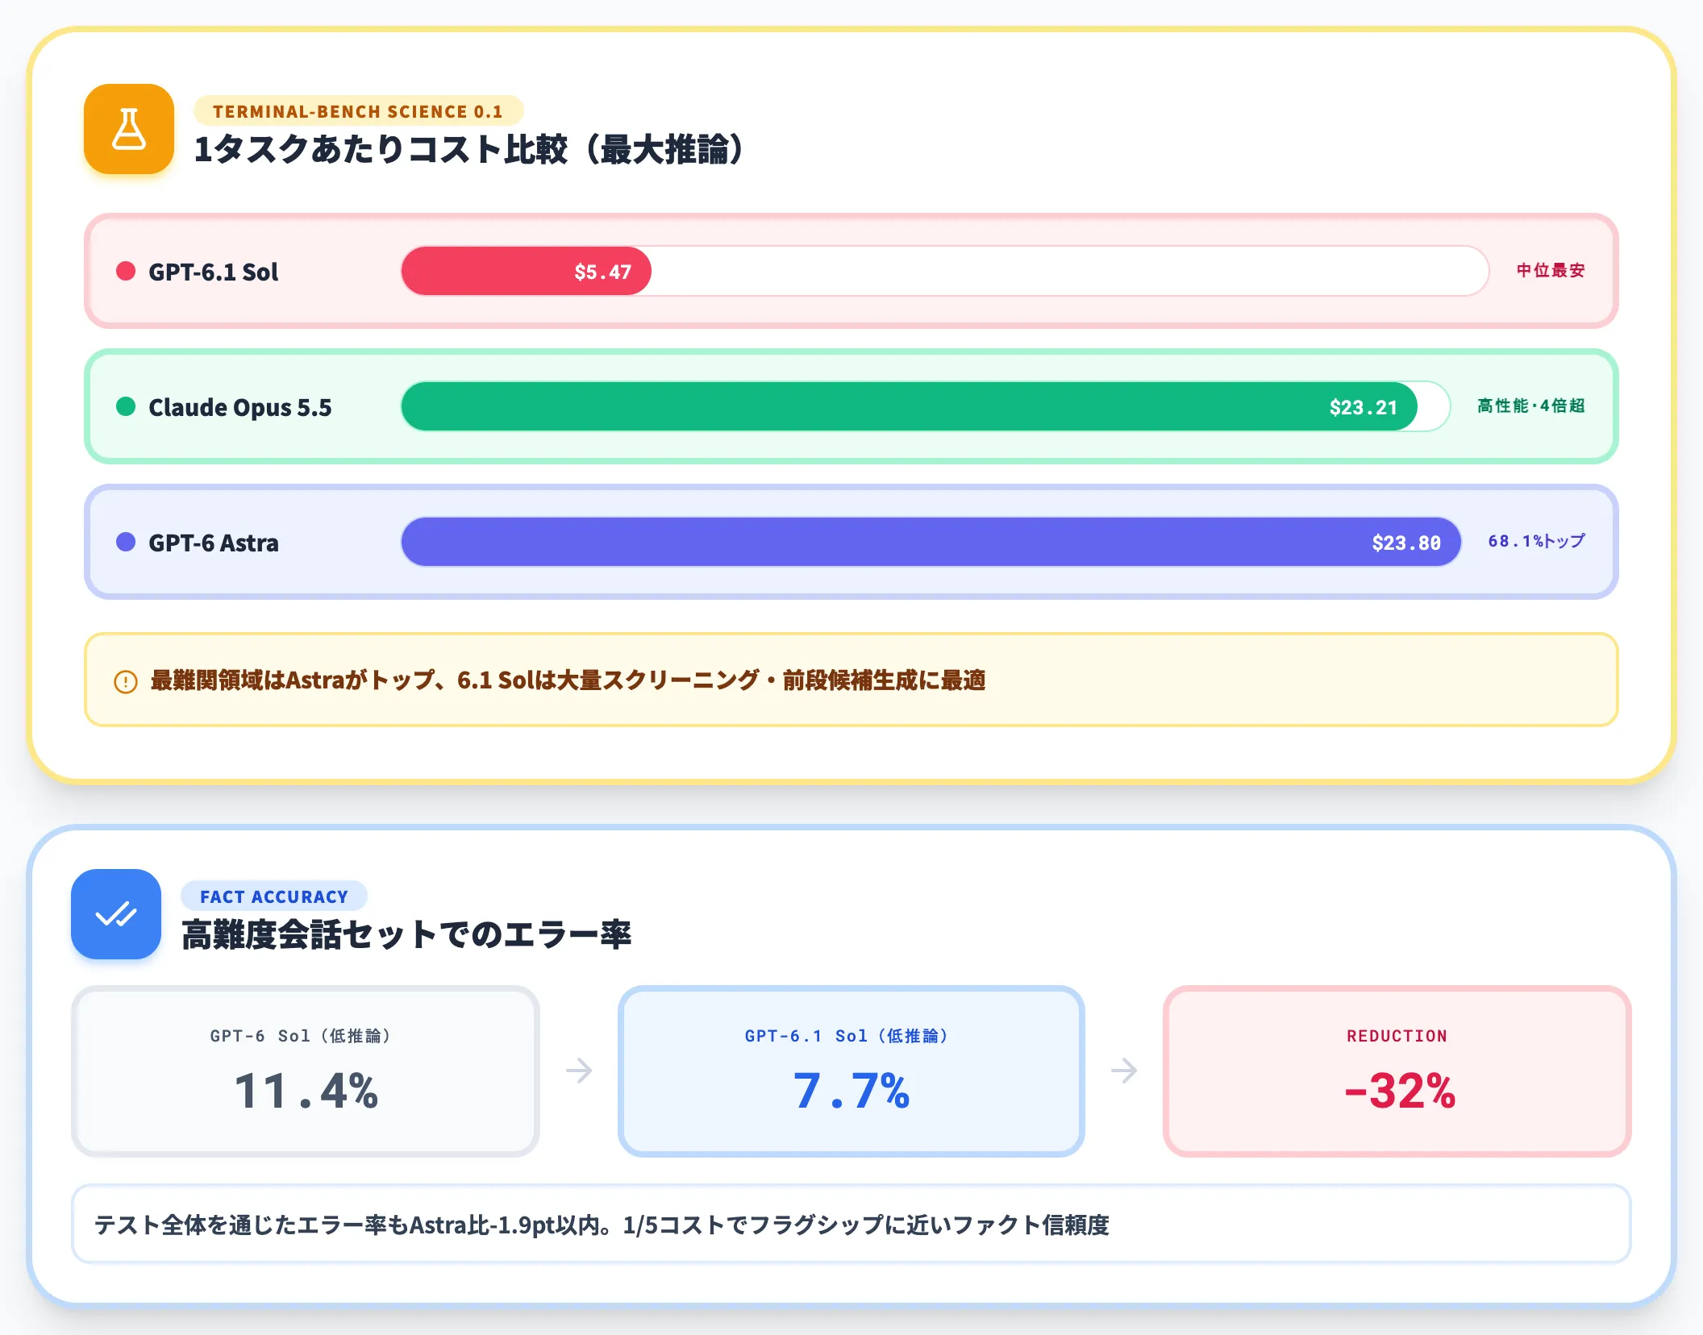The height and width of the screenshot is (1335, 1703).
Task: Click the arrow after the 11.4% card
Action: coord(579,1071)
